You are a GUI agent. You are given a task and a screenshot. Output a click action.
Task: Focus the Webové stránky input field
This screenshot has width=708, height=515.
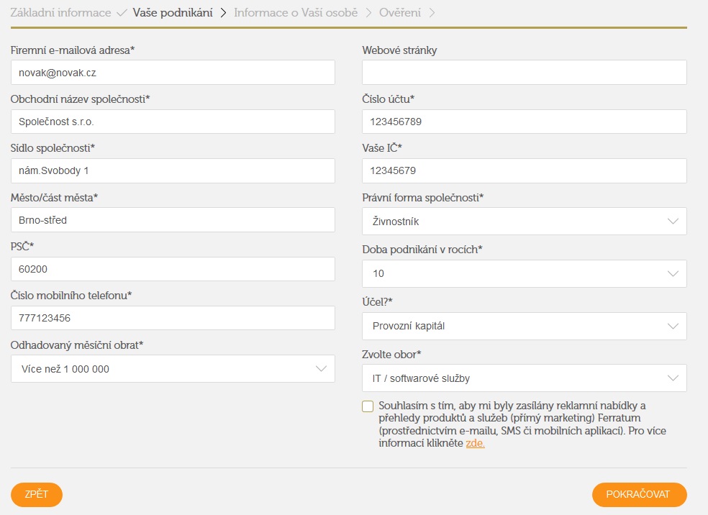coord(525,72)
